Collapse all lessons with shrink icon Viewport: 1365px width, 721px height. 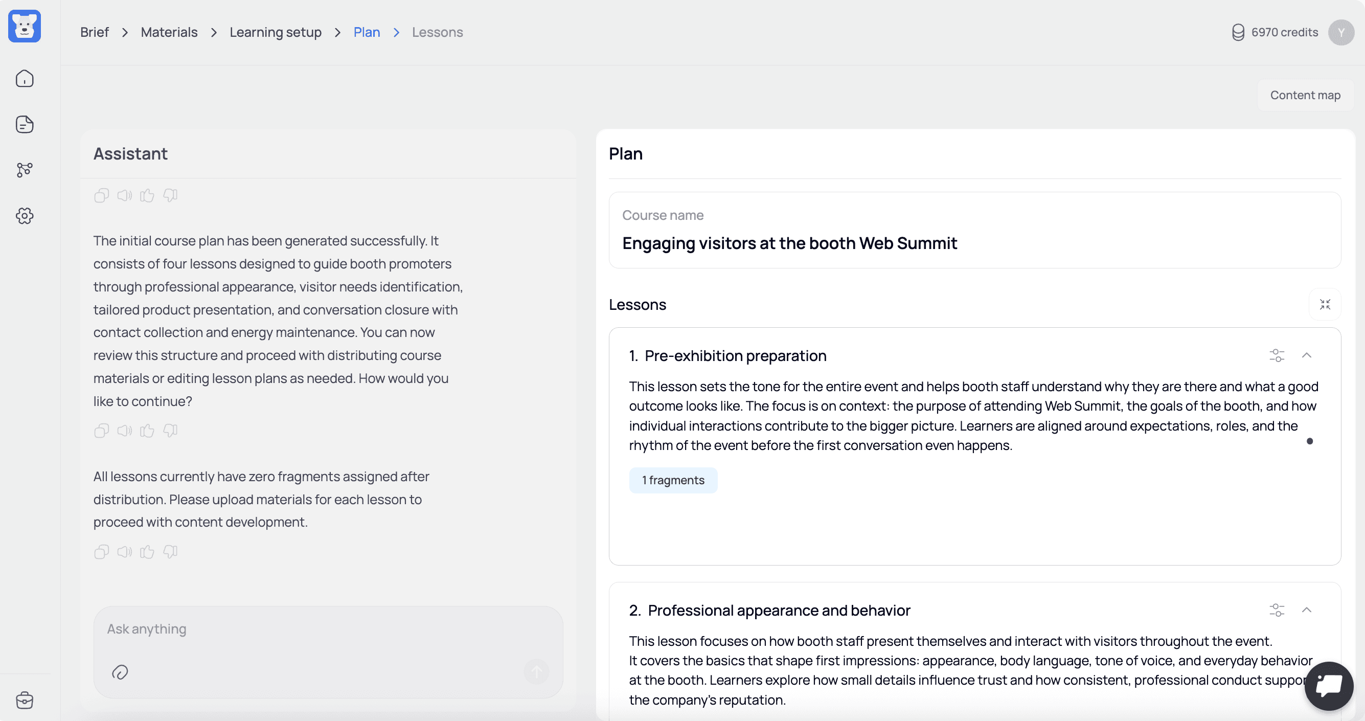point(1325,304)
